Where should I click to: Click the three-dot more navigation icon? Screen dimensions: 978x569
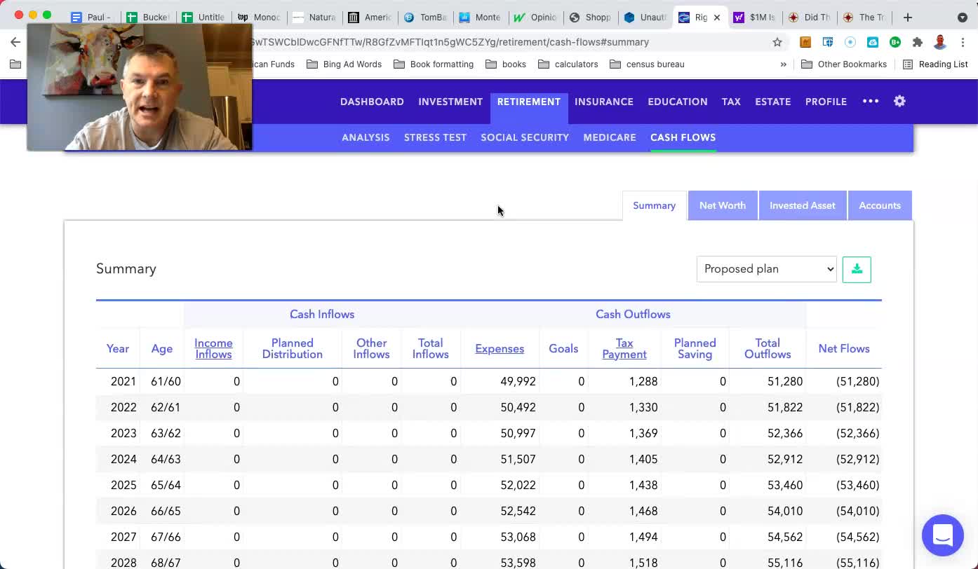click(x=871, y=102)
